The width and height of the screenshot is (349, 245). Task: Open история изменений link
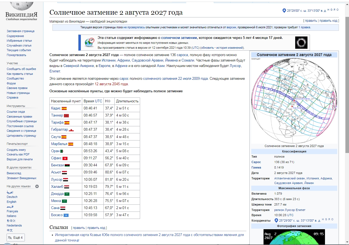tap(229, 48)
